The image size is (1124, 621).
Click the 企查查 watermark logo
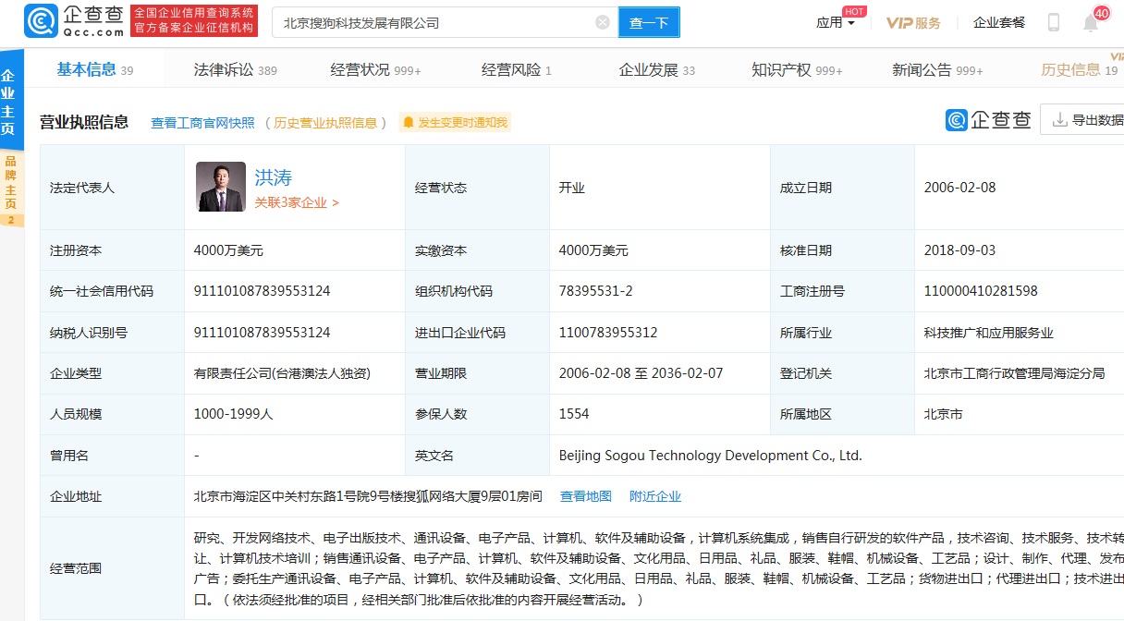point(988,120)
